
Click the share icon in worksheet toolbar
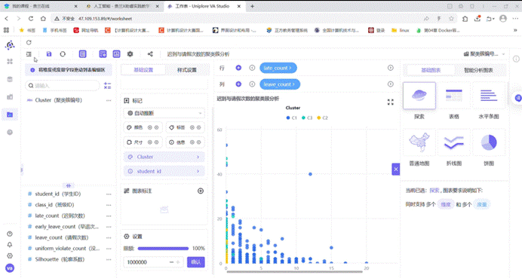coord(150,54)
